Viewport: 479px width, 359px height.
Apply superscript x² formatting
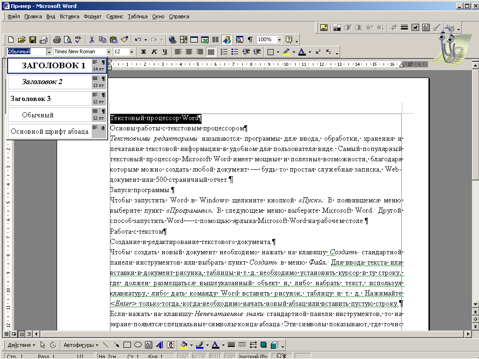click(318, 52)
